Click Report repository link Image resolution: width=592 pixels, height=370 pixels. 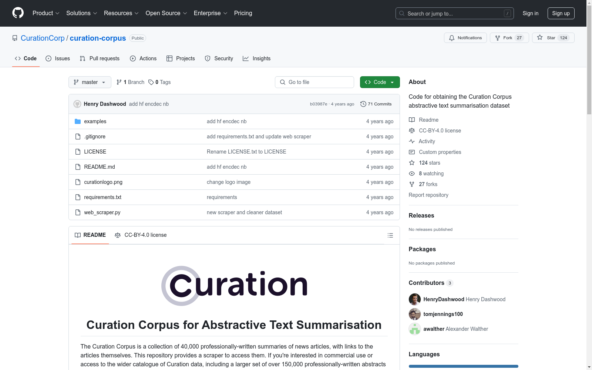[x=428, y=195]
